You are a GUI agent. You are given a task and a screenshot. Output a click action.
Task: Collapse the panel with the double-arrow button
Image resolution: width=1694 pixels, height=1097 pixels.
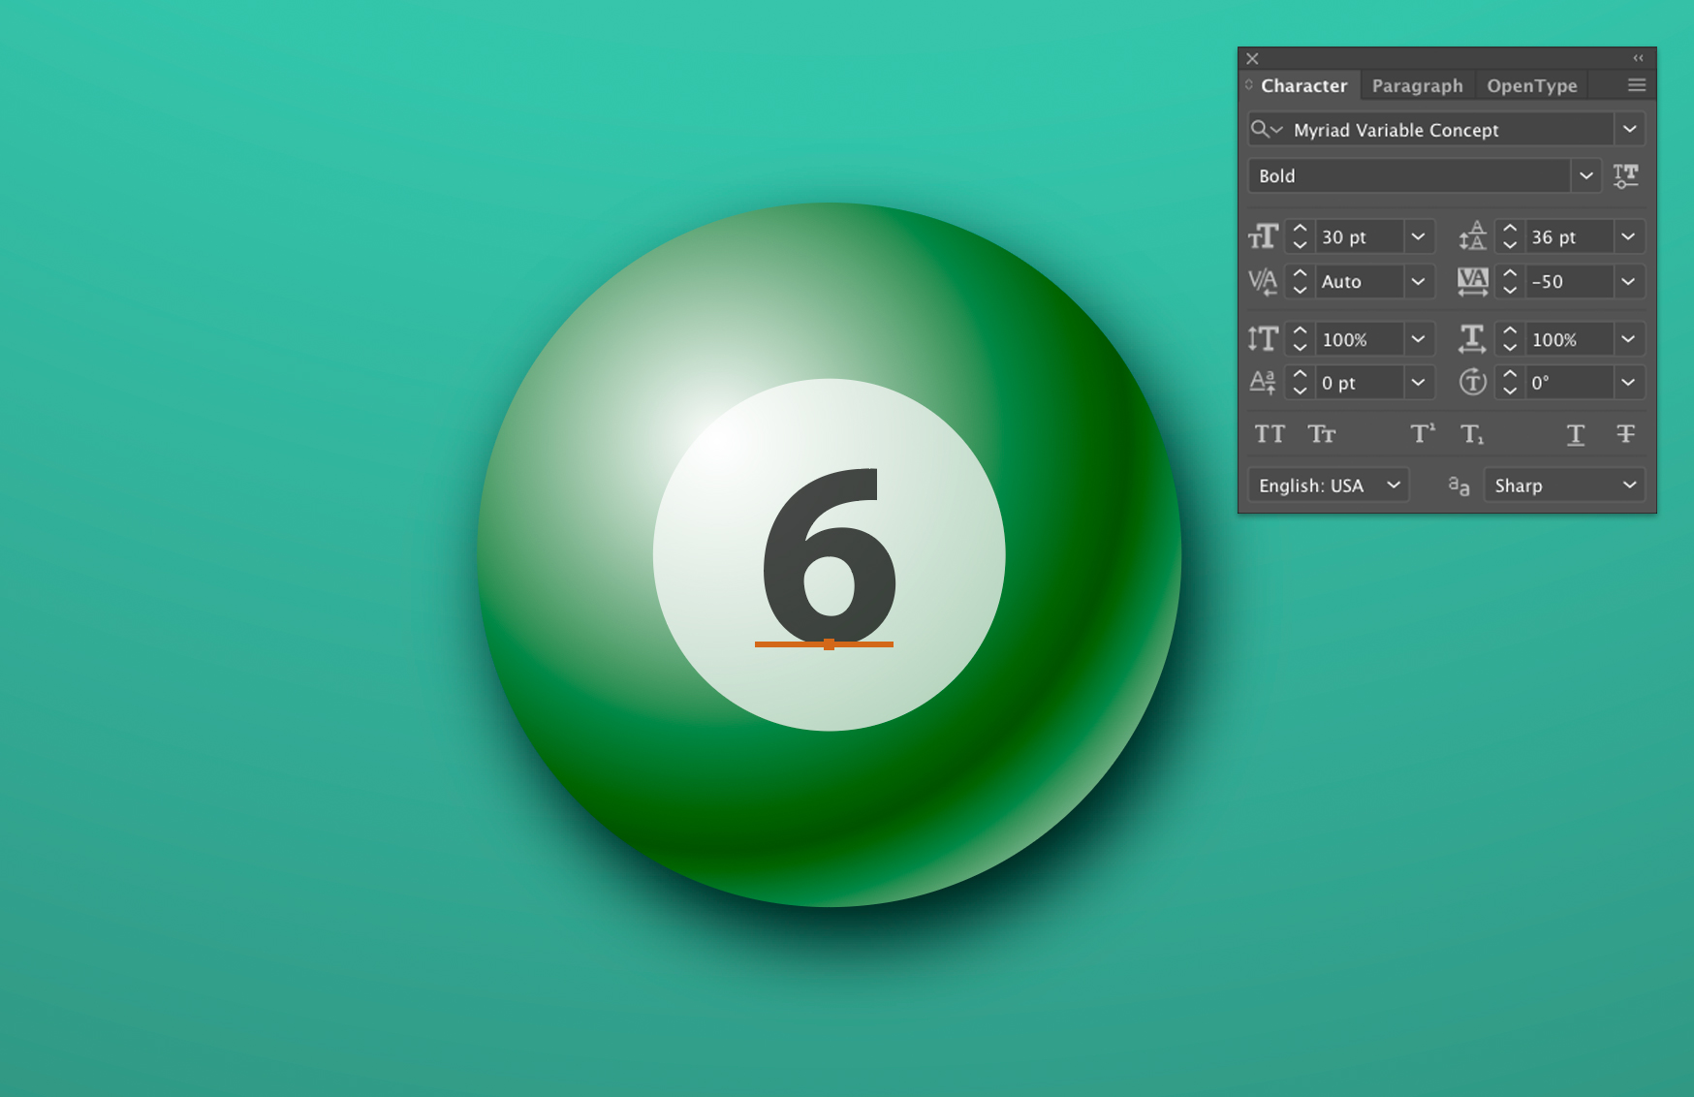pyautogui.click(x=1638, y=58)
